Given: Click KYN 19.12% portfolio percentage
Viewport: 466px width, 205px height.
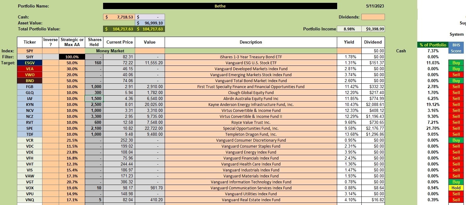Looking at the screenshot, I should click(x=433, y=104).
